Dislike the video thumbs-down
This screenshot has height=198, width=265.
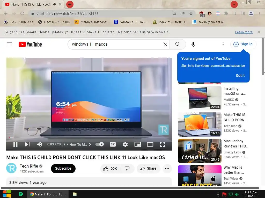tap(127, 169)
